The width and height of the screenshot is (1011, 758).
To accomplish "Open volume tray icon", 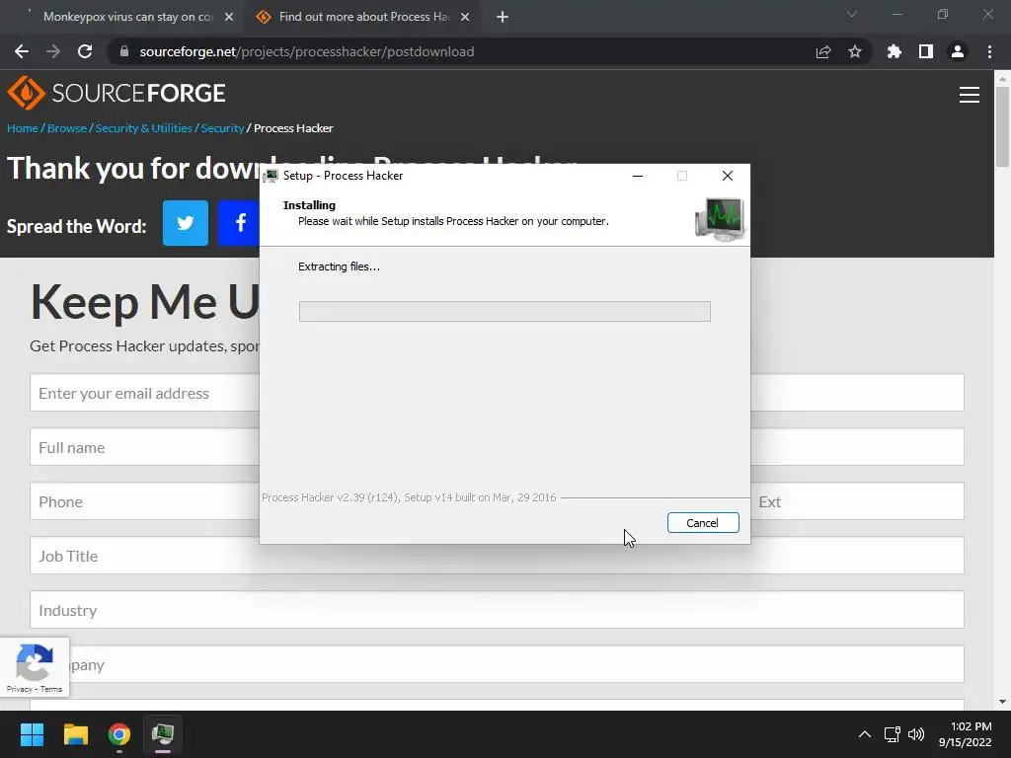I will (916, 734).
